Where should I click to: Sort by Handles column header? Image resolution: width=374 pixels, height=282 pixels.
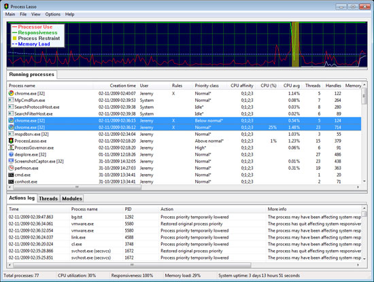point(333,86)
